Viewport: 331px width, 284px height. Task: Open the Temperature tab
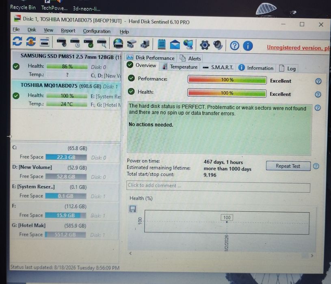[180, 67]
